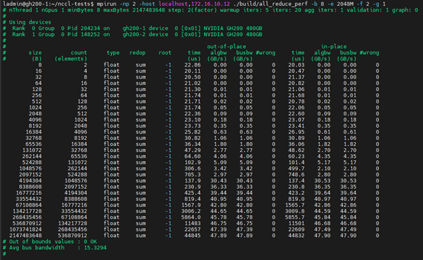The height and width of the screenshot is (260, 423).
Task: Click out-of-place time 5864.0
Action: tap(190, 217)
